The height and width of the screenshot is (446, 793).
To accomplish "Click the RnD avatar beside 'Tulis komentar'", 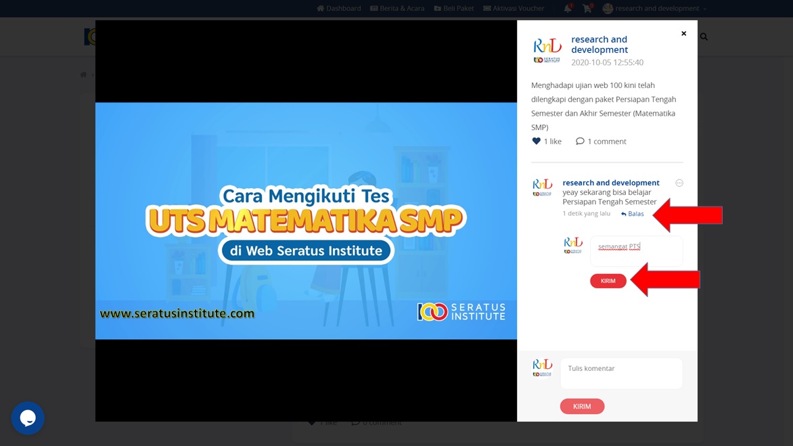I will point(542,367).
